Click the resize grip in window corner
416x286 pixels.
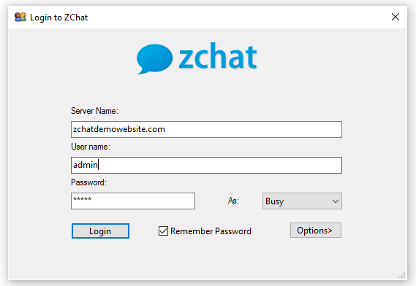402,275
